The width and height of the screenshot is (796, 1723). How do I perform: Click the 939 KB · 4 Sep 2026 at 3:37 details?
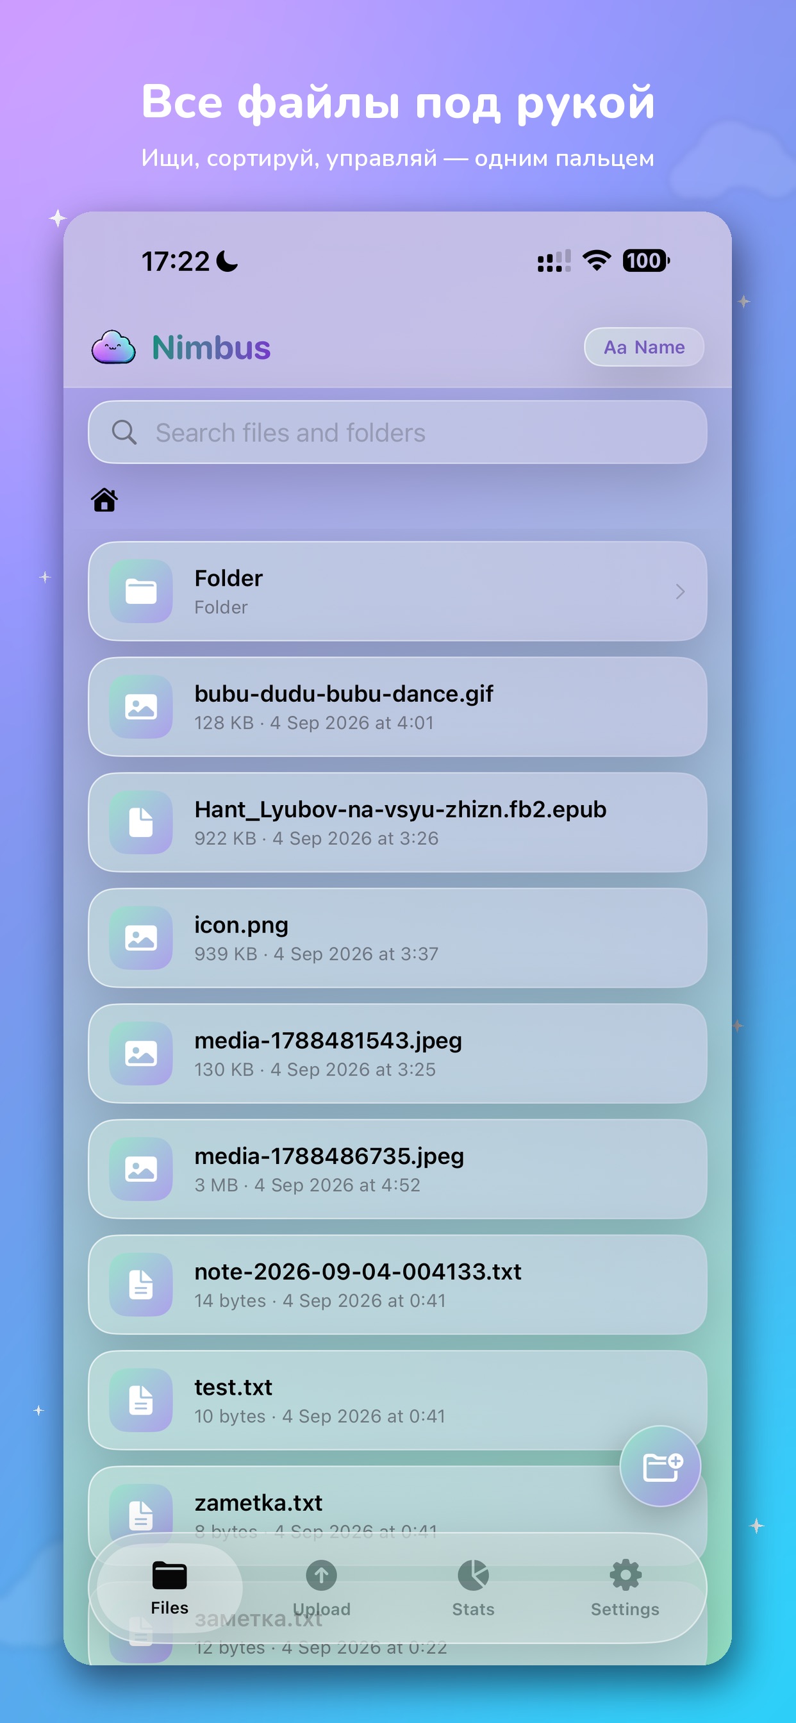pyautogui.click(x=317, y=954)
